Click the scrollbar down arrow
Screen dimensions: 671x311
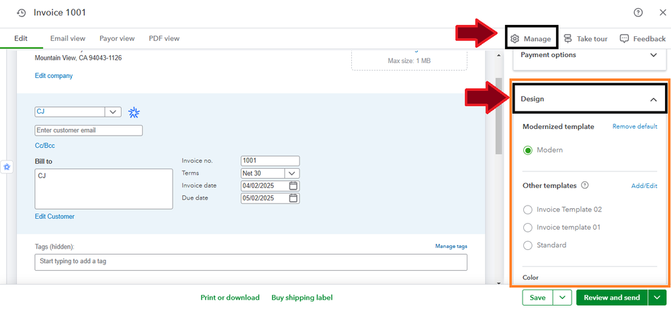pos(498,282)
